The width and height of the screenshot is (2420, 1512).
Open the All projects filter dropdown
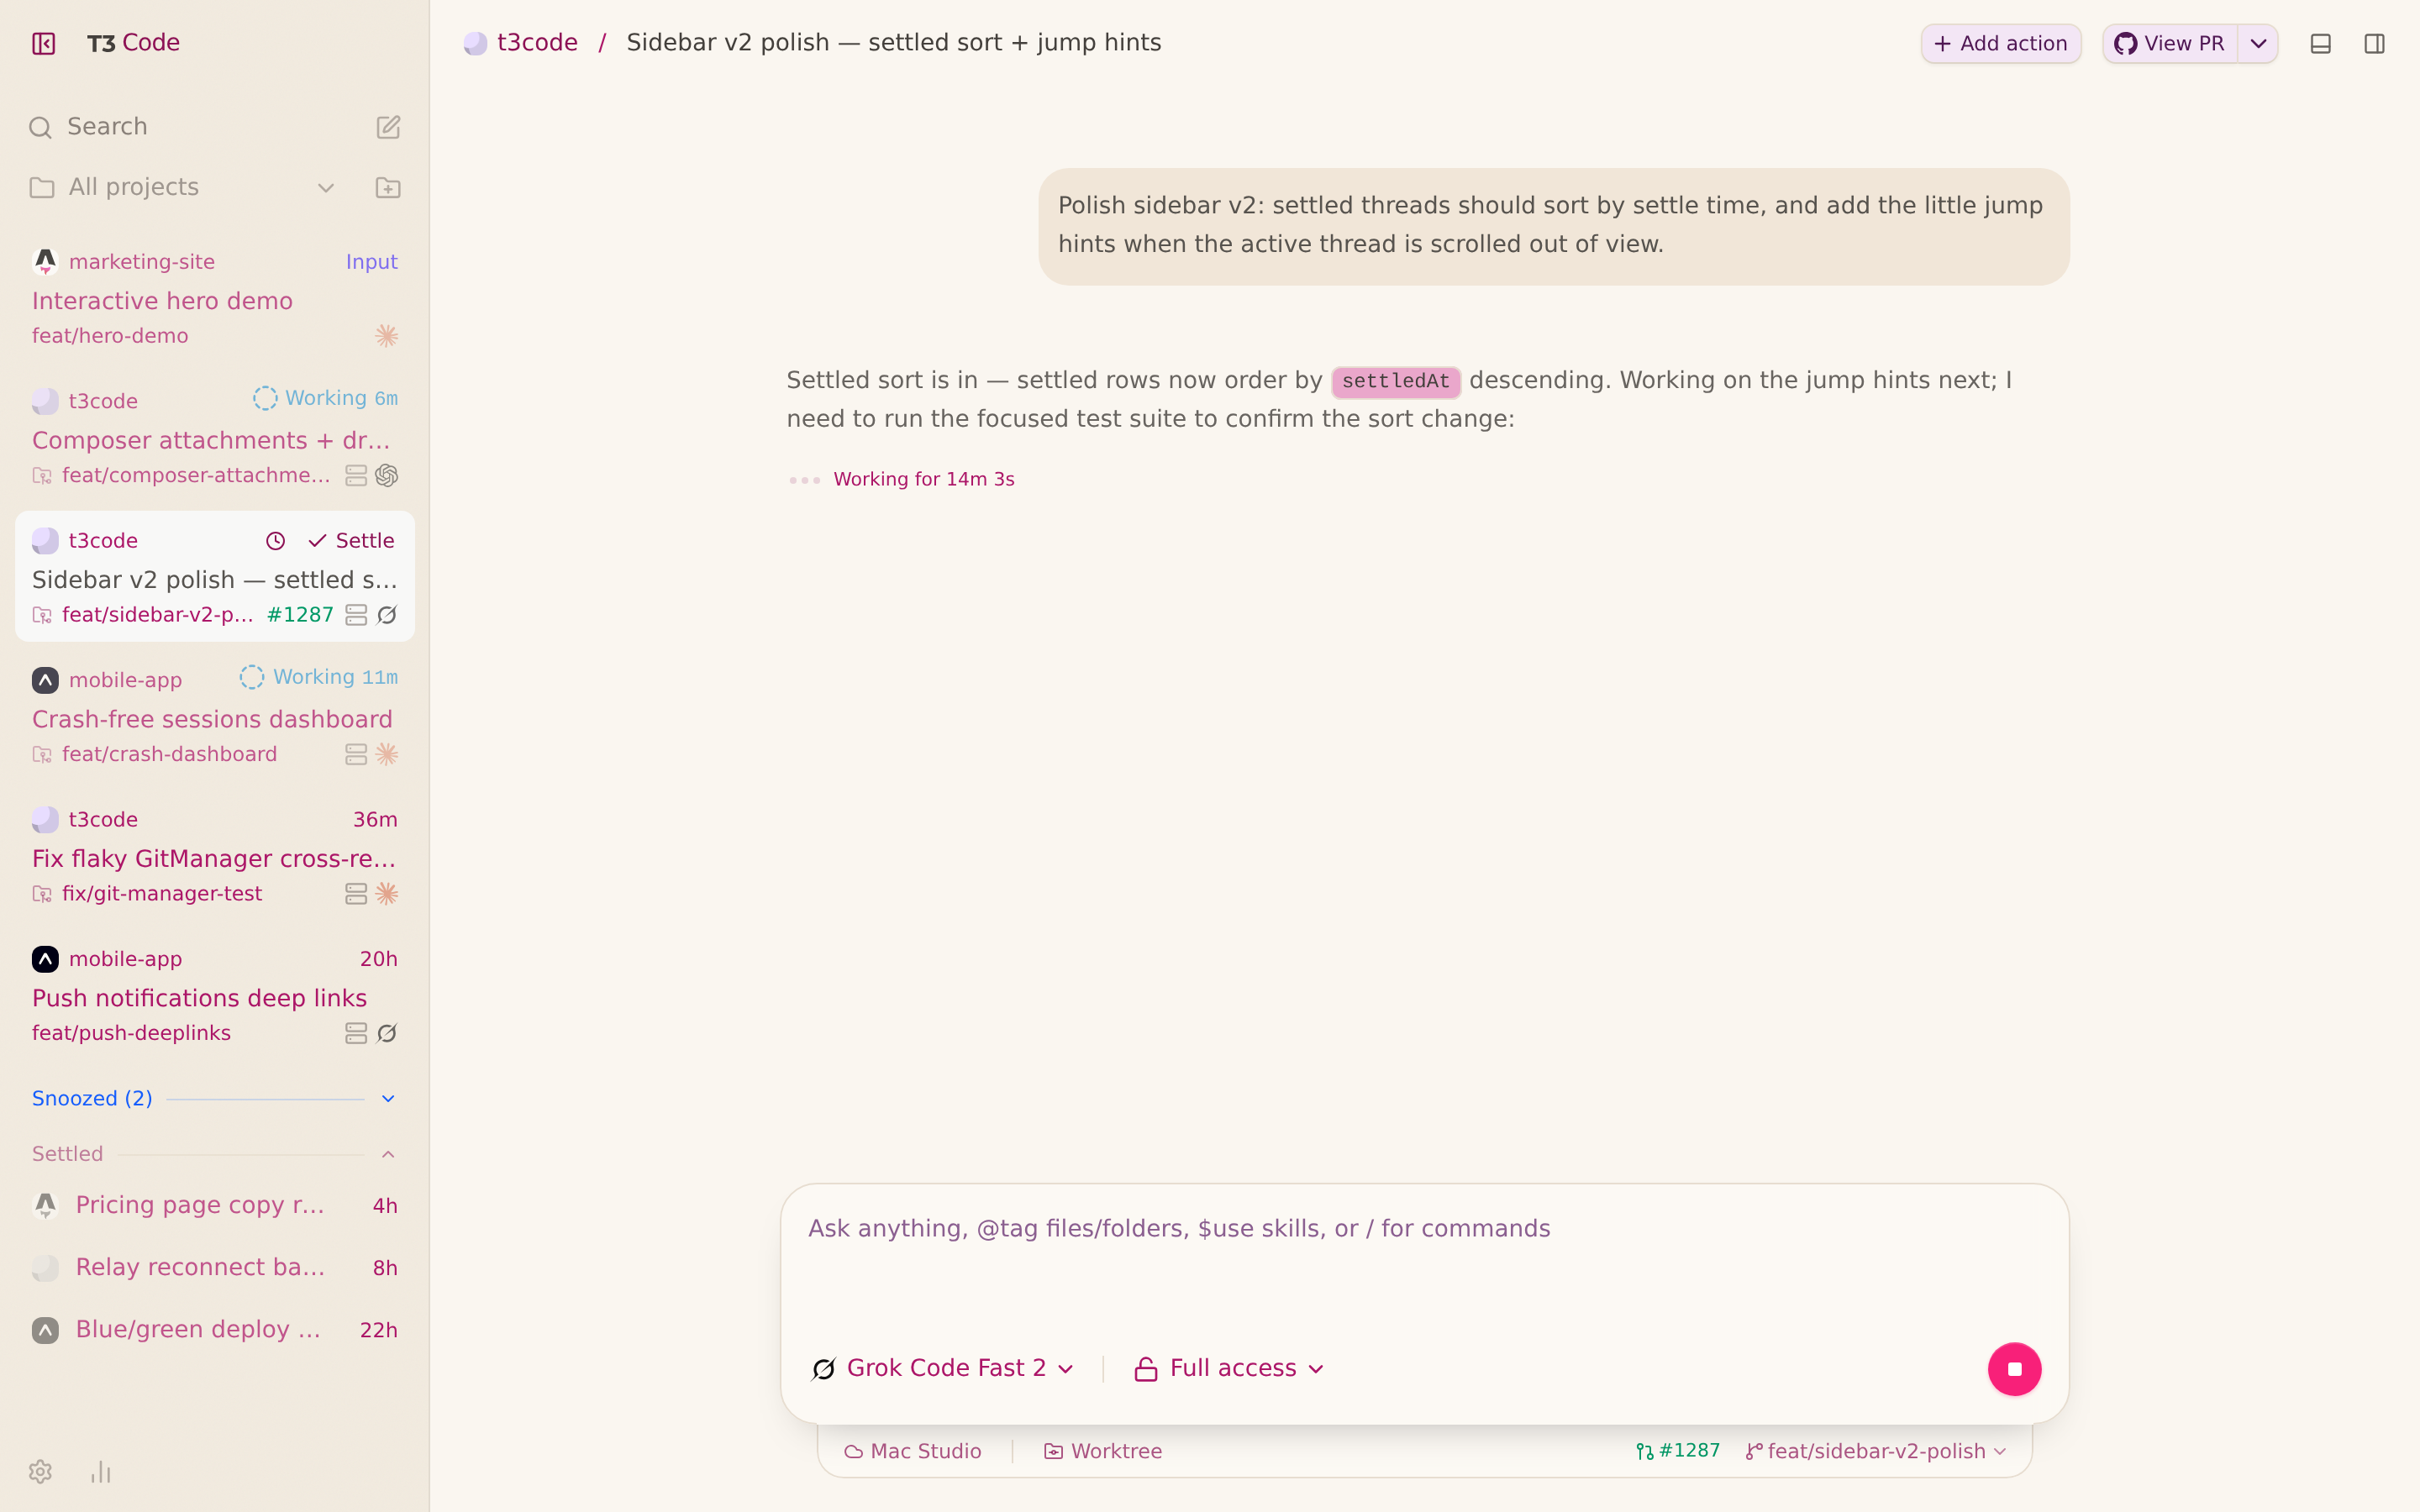[x=183, y=187]
